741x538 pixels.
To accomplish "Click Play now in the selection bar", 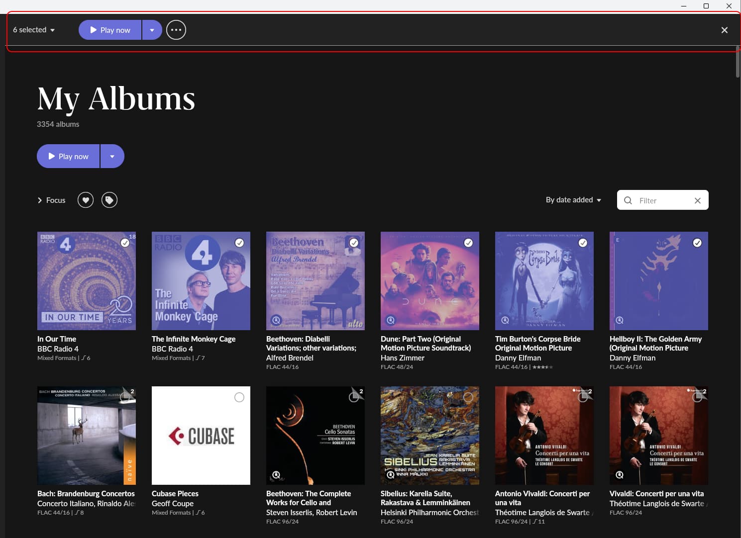I will 110,30.
